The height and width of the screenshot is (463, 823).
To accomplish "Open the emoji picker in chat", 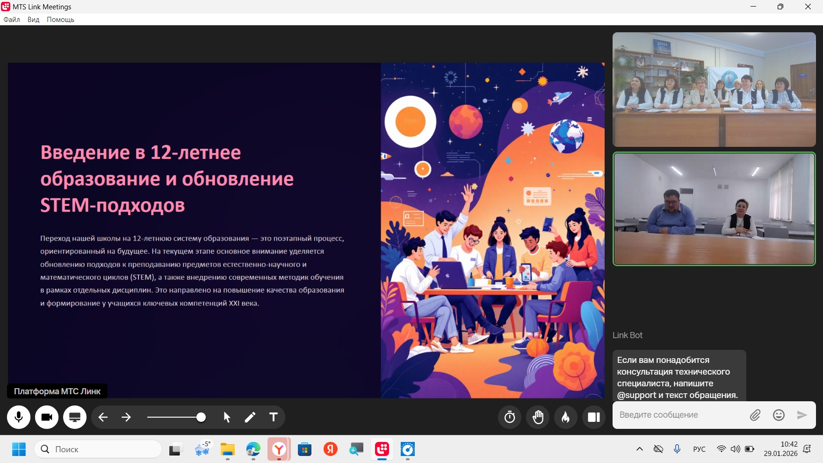I will coord(779,415).
